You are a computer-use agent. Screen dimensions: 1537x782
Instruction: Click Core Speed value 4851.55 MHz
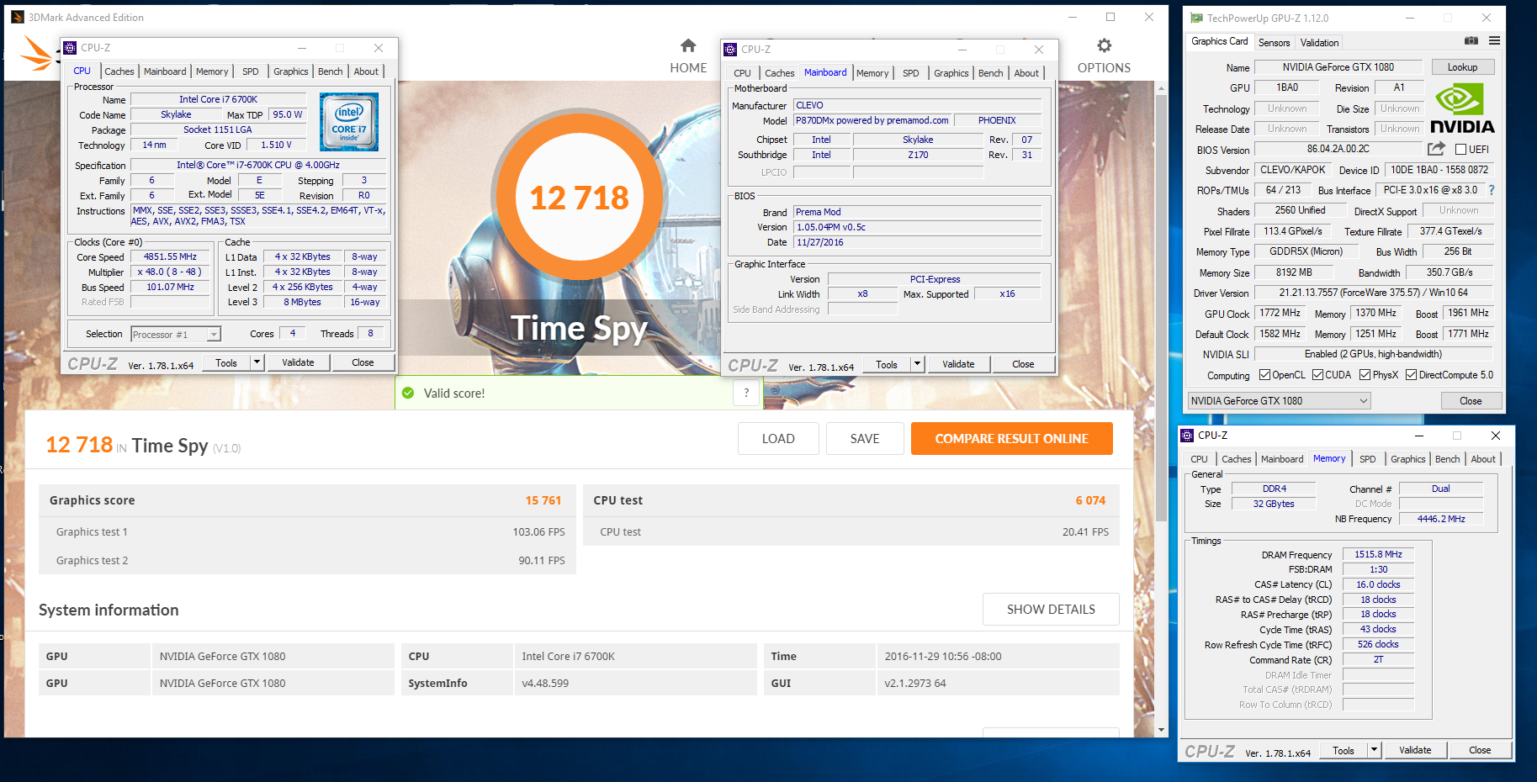(170, 257)
